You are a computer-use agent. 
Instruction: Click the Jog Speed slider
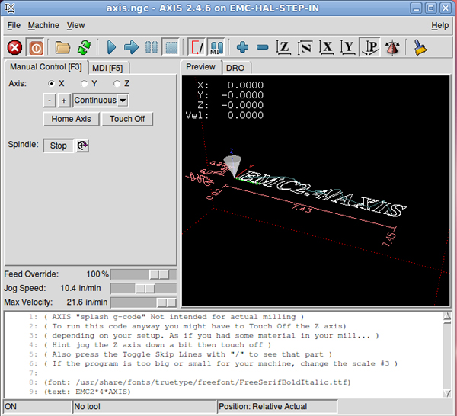tap(144, 288)
